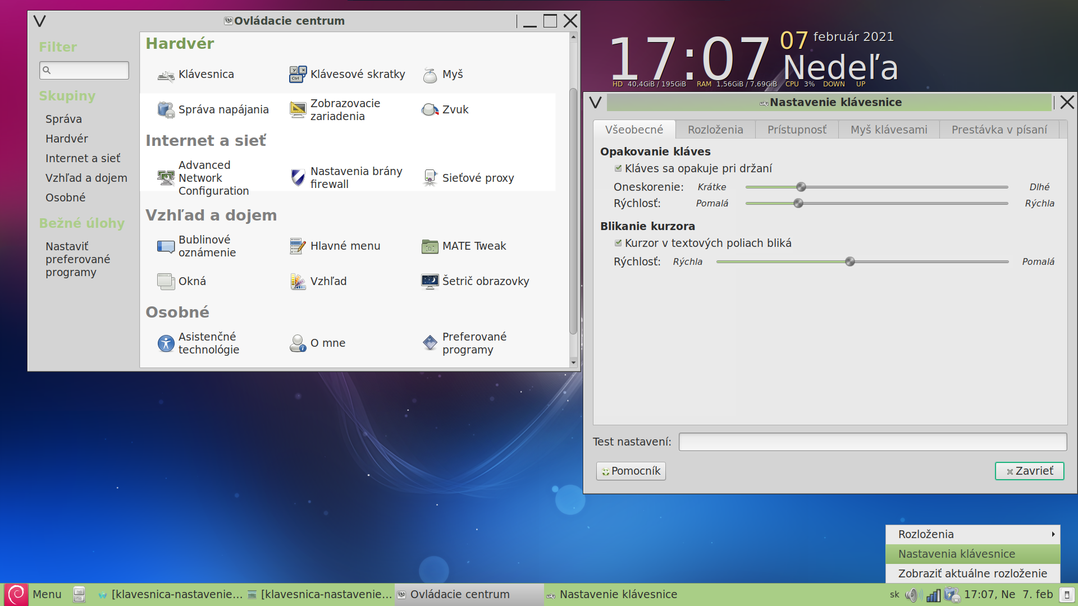Open window menu of Nastavenie klávesnice
This screenshot has height=606, width=1078.
[x=595, y=102]
